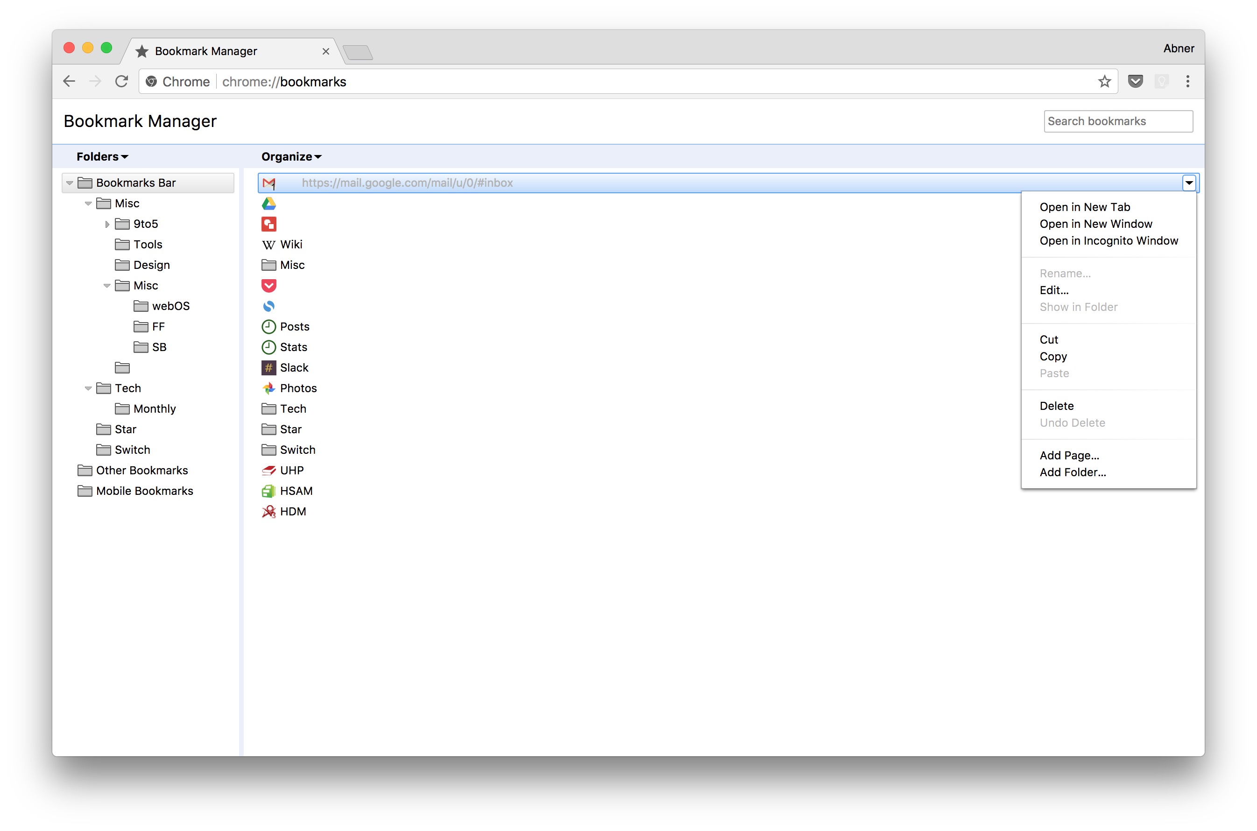Click the Search bookmarks input field
1257x831 pixels.
[1118, 121]
